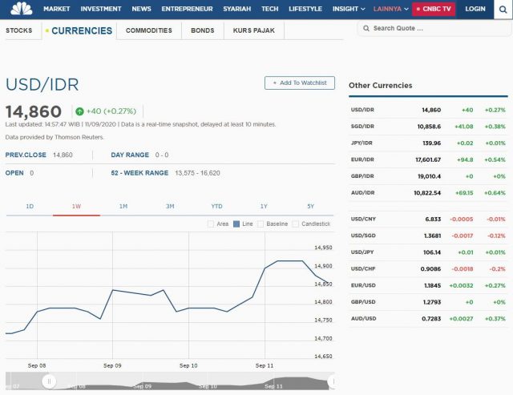Click the magnifier icon inside Search Quote box
This screenshot has width=513, height=395.
tap(366, 28)
